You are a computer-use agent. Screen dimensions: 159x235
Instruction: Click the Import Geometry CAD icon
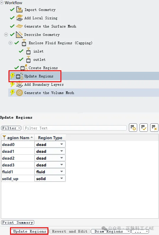(x=19, y=9)
